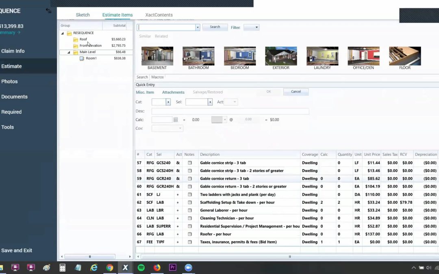Open notes icon for Cleaning Technician row
439x274 pixels.
coord(189,218)
